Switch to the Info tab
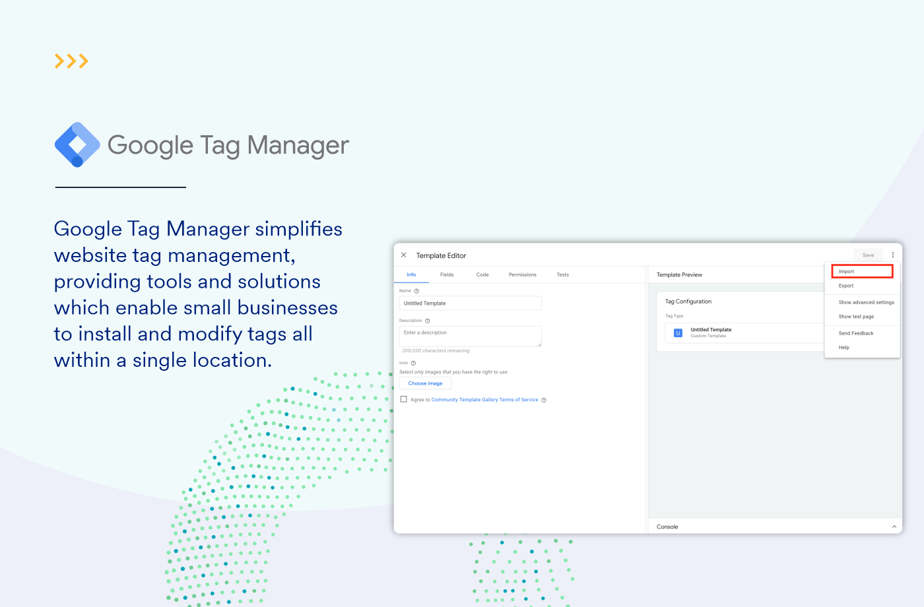This screenshot has width=924, height=607. tap(411, 274)
